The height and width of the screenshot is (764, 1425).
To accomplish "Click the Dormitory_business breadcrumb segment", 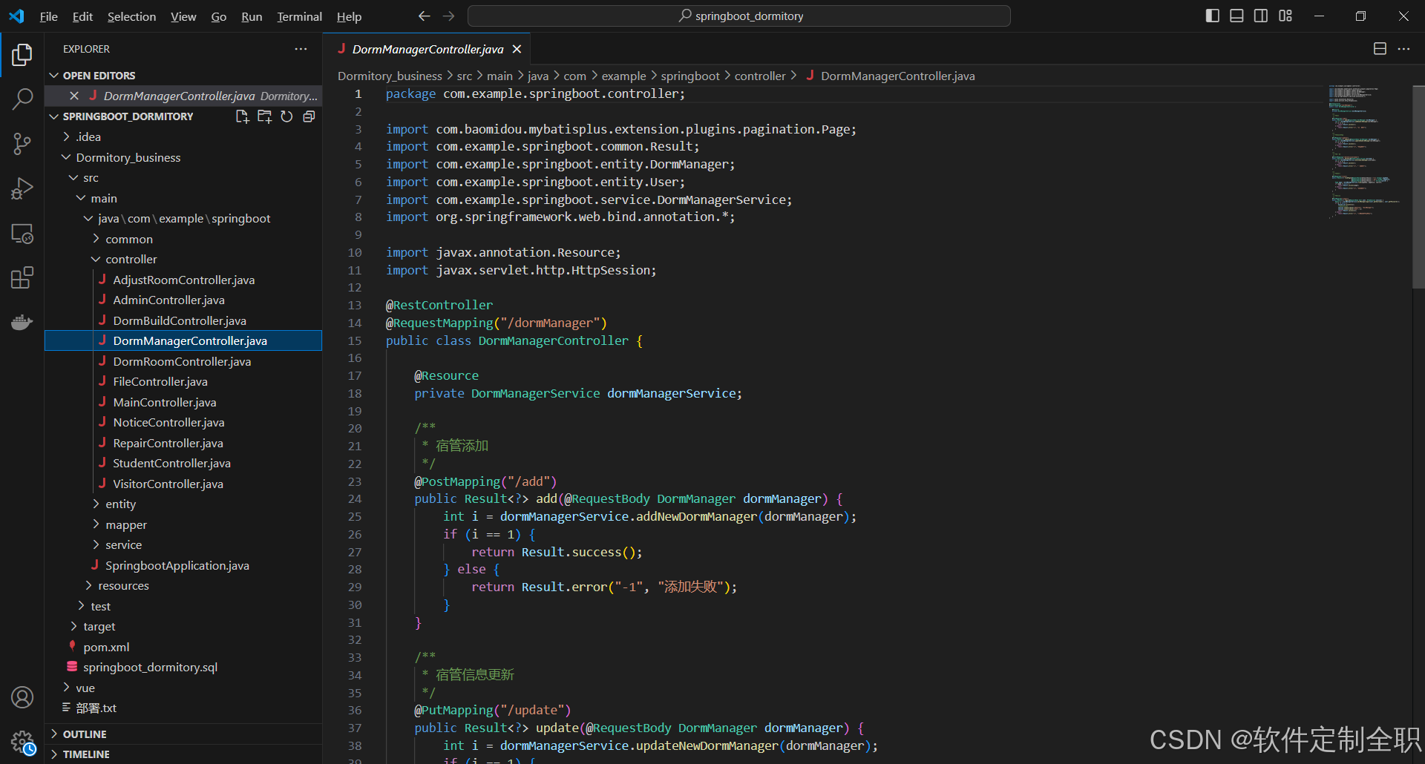I will pyautogui.click(x=390, y=76).
